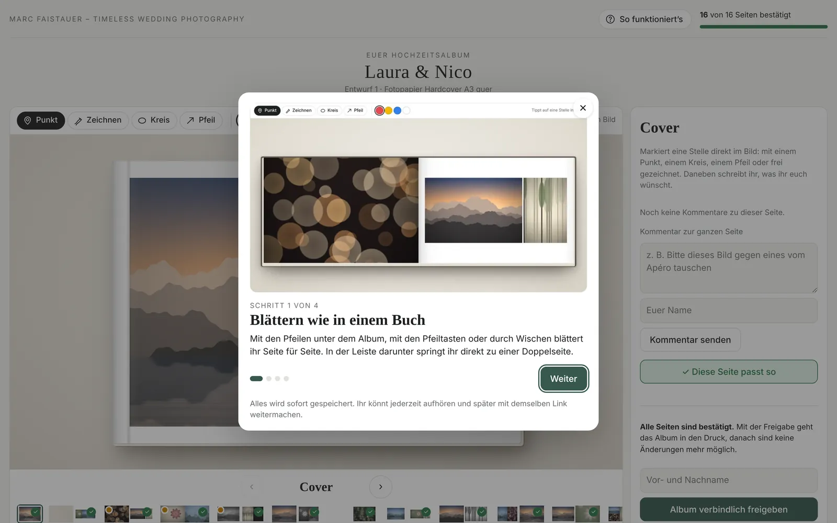This screenshot has height=523, width=837.
Task: Select the Cover thumbnail in the strip
Action: (x=30, y=514)
